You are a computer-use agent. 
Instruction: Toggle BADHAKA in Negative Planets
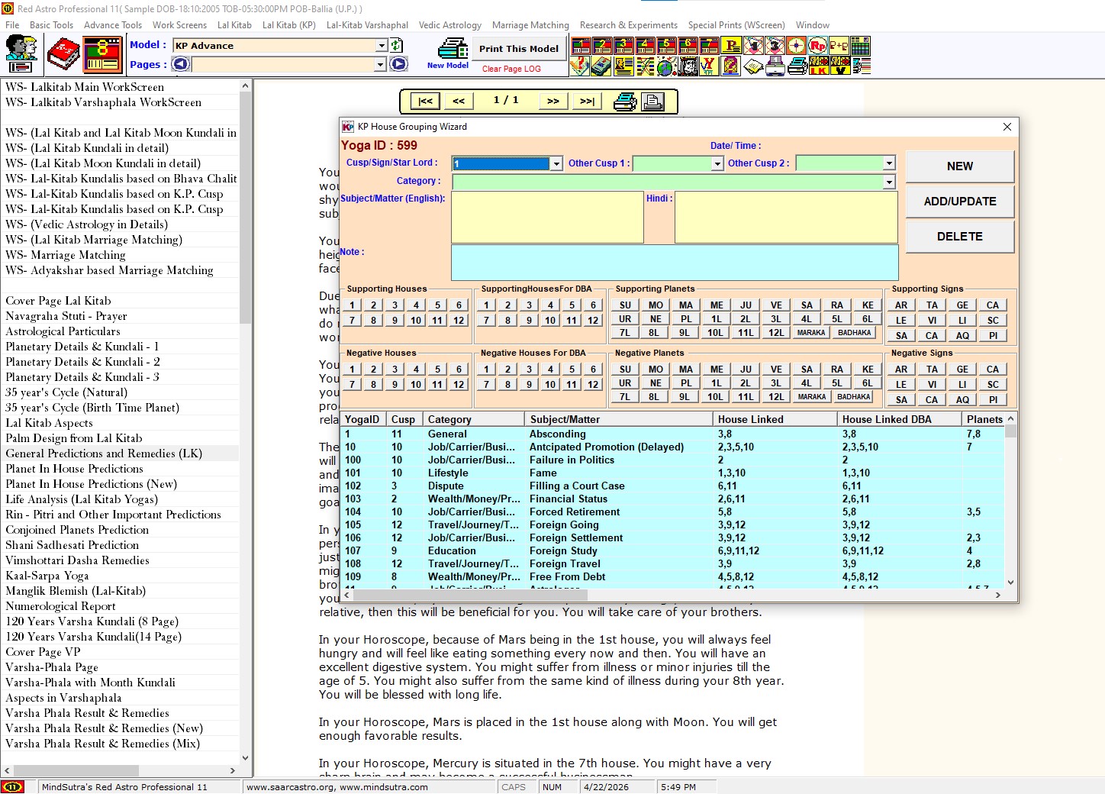(x=854, y=397)
